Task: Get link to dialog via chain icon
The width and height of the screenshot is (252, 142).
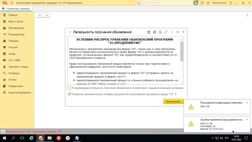Action: click(x=166, y=32)
